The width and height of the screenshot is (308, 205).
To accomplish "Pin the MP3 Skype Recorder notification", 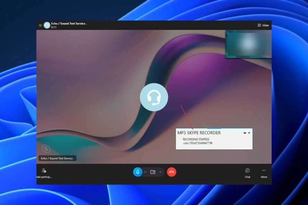I will [x=245, y=133].
